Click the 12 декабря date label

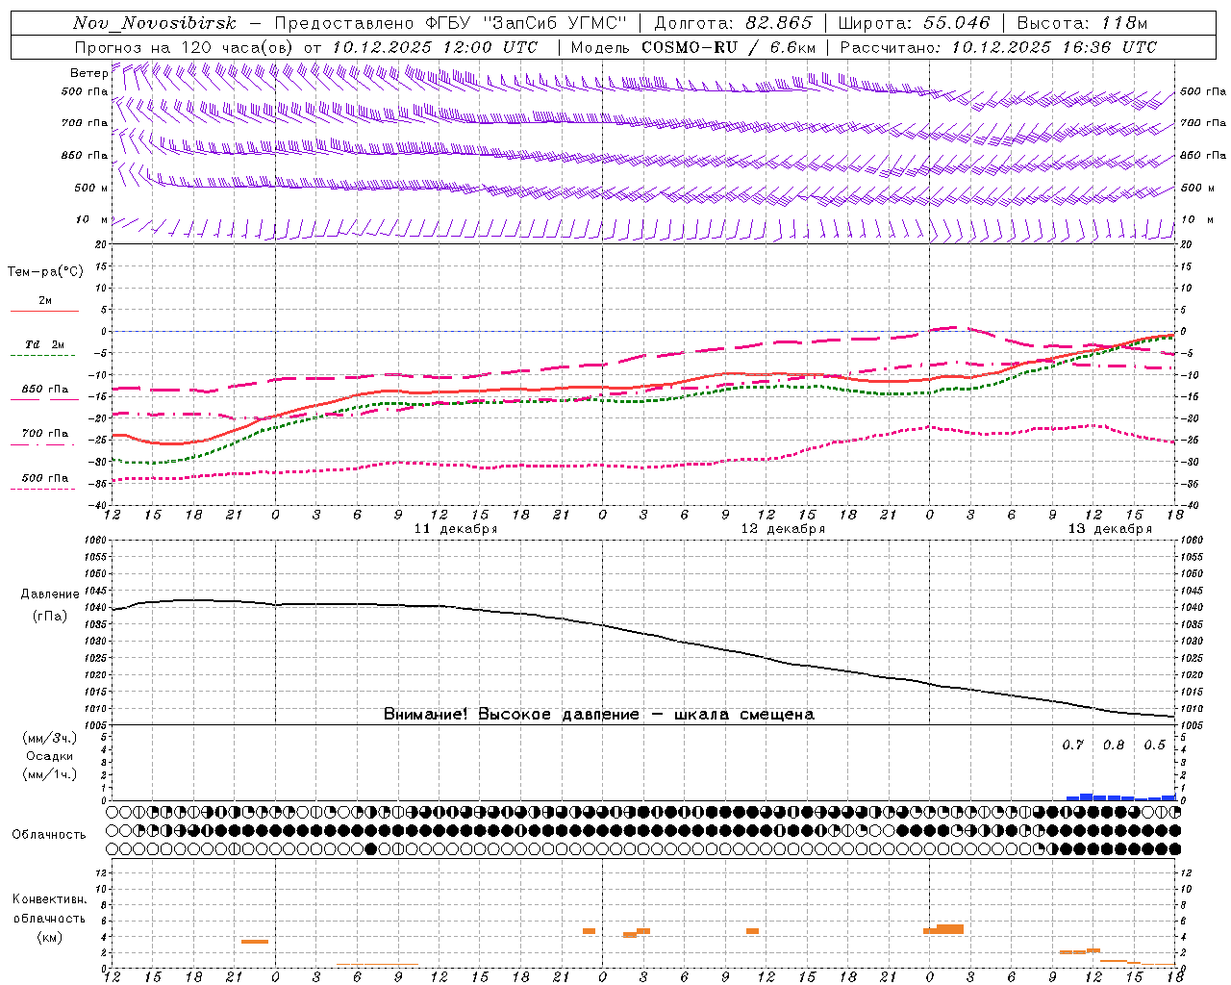783,529
